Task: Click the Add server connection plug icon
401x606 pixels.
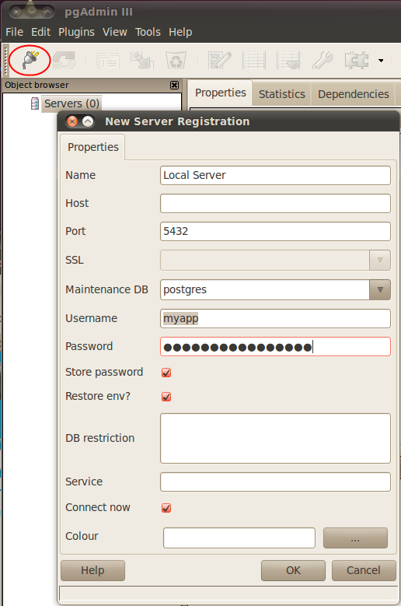Action: [x=30, y=60]
